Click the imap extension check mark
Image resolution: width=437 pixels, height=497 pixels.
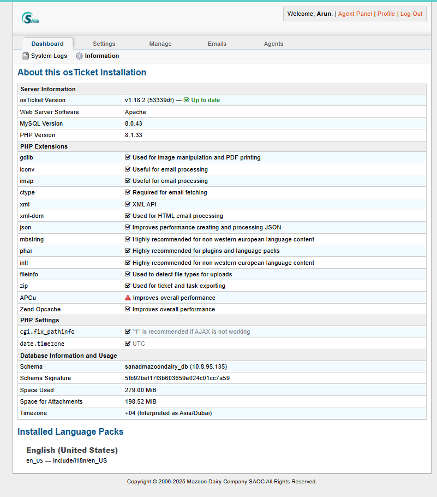[128, 181]
